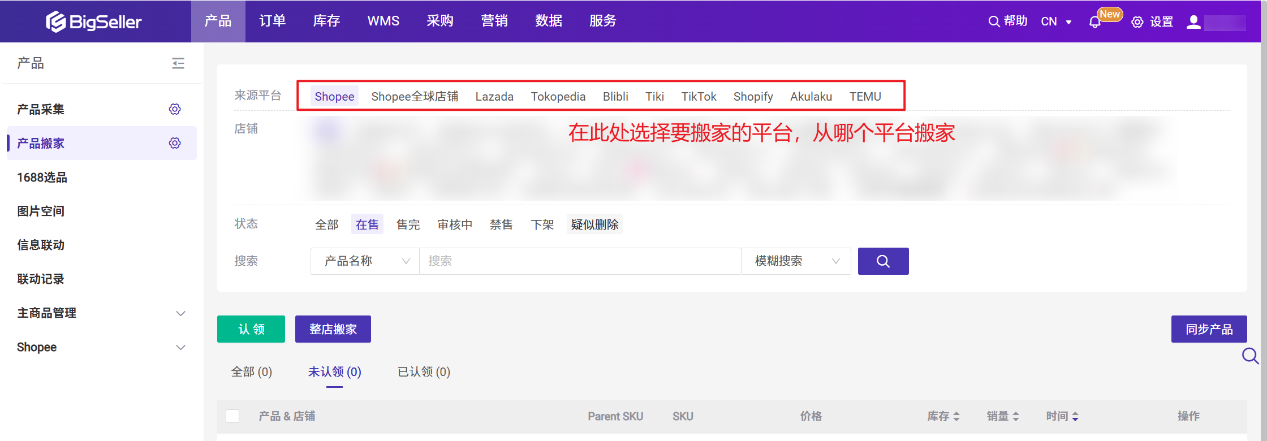Click the green 认领 button
1267x441 pixels.
point(251,329)
